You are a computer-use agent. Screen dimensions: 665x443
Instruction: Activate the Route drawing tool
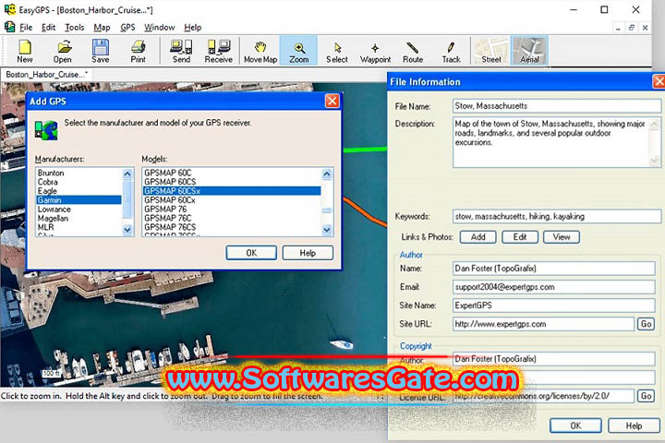coord(413,51)
